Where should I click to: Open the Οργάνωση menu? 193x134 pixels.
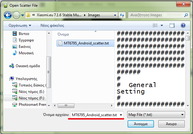pos(20,25)
